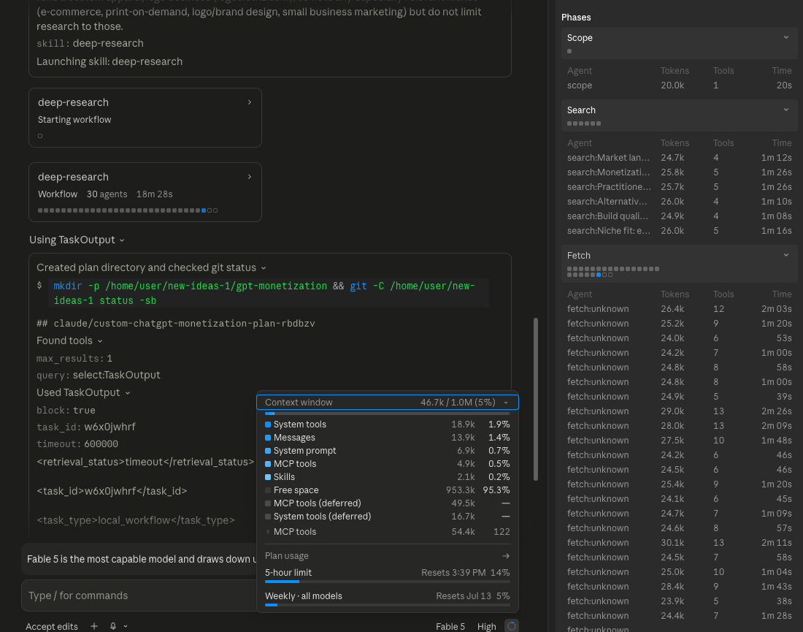Select the fetch:unknown row with 29.0k tokens
Viewport: 803px width, 632px height.
point(679,411)
